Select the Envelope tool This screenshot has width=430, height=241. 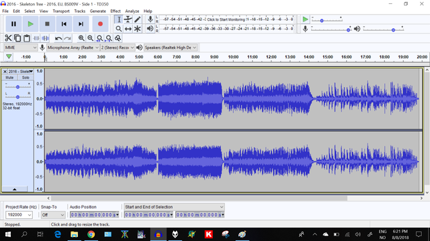coord(128,19)
